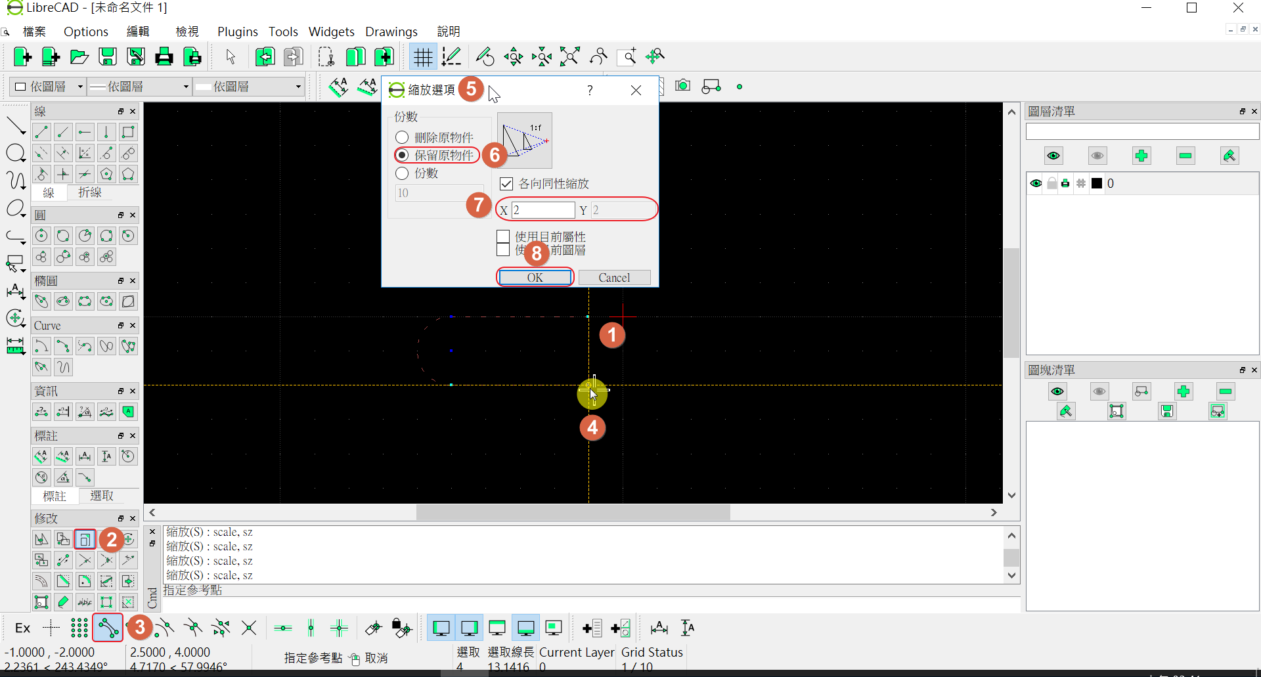Open the Options menu
The width and height of the screenshot is (1261, 677).
[x=86, y=32]
